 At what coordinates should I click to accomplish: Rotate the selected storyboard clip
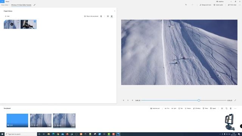226,108
